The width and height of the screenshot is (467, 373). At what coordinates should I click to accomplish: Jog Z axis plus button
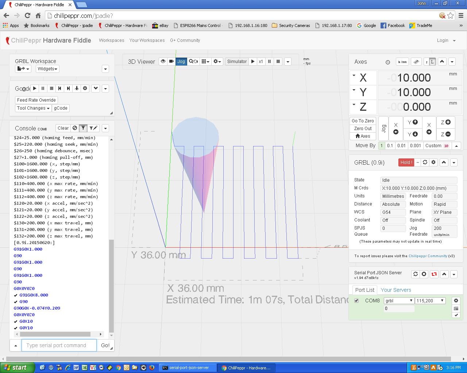(x=445, y=122)
